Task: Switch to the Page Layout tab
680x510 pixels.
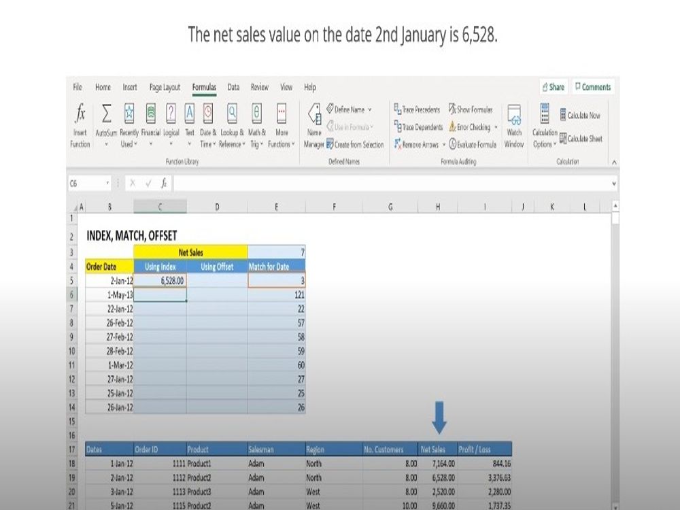Action: click(x=165, y=87)
